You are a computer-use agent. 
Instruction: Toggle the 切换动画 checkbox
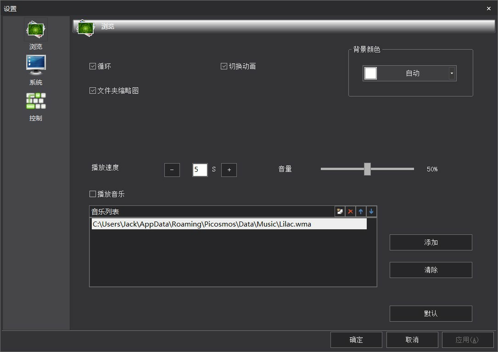pyautogui.click(x=224, y=66)
